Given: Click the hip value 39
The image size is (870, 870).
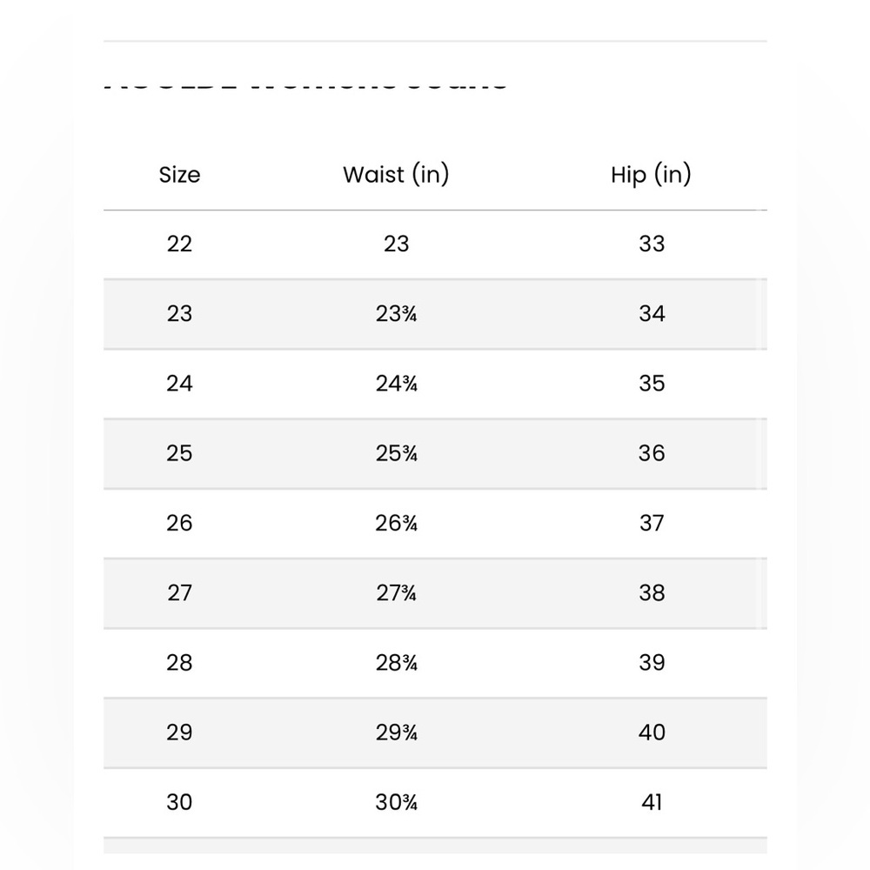Looking at the screenshot, I should point(652,662).
